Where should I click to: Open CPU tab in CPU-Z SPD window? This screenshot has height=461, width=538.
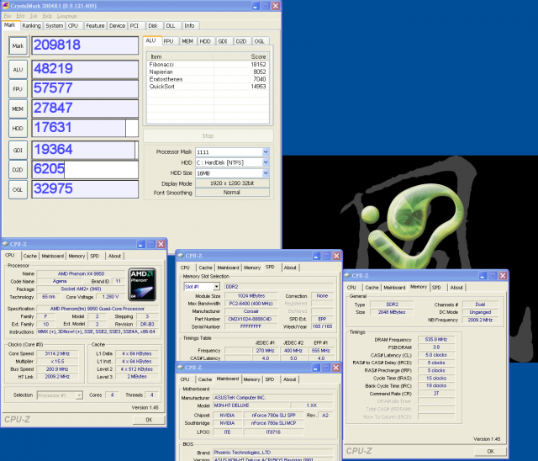click(185, 268)
